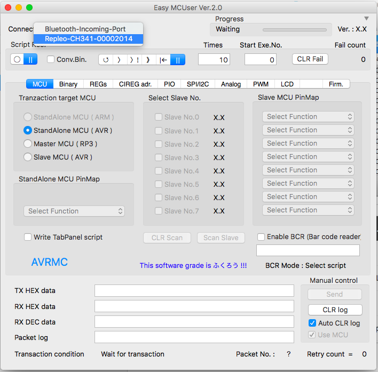
Task: Click the 'Ver. : X.X' version text
Action: 352,29
